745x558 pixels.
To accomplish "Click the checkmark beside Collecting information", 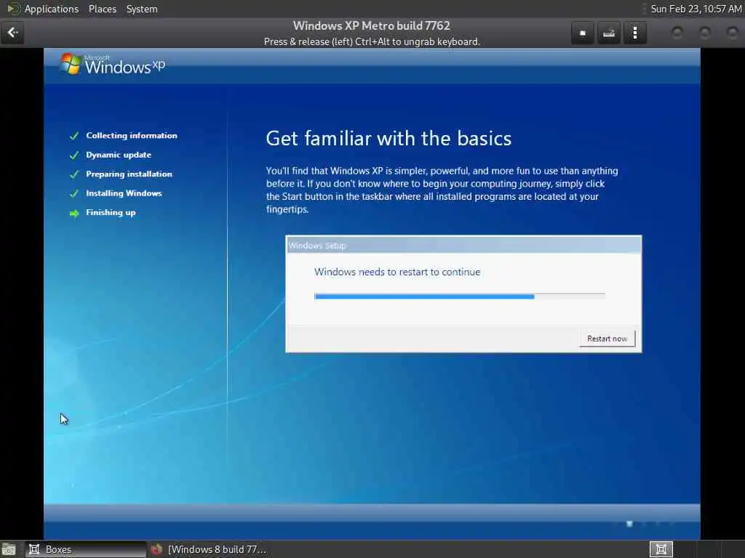I will (x=74, y=136).
